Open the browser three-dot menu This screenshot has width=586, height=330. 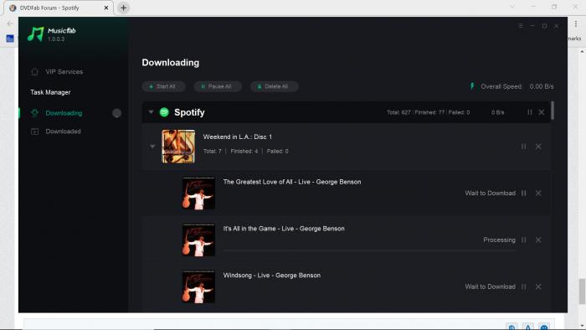pos(576,23)
